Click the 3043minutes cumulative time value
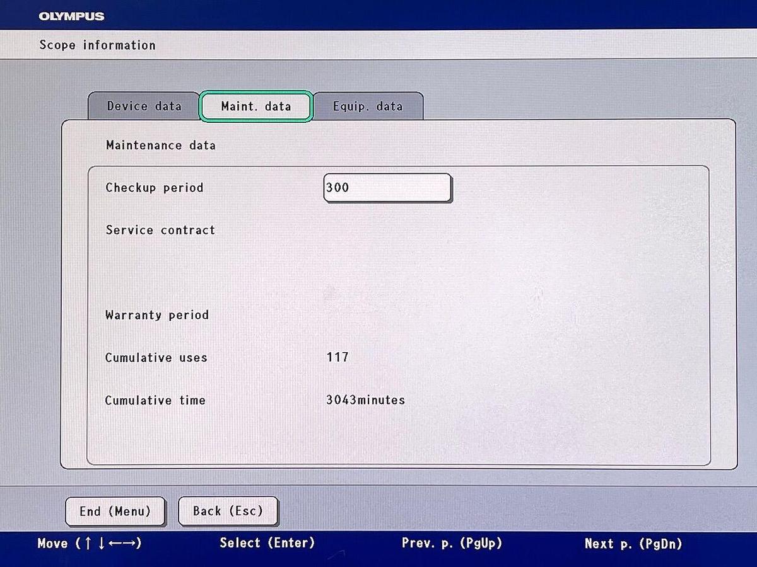The width and height of the screenshot is (757, 567). (365, 400)
